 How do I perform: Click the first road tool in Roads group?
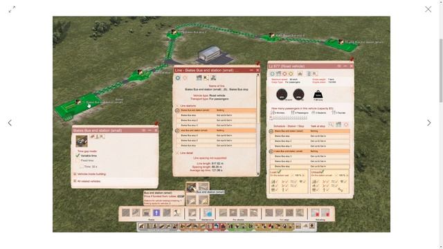point(126,212)
